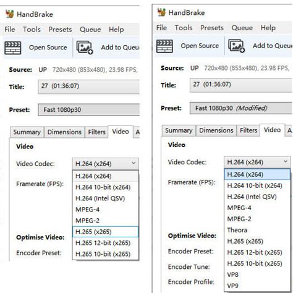The image size is (293, 293).
Task: Choose Theora in right codec list
Action: pos(257,230)
